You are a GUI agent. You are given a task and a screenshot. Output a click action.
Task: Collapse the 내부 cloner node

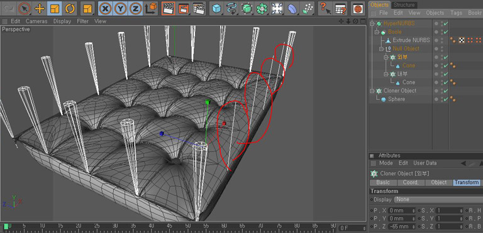point(386,74)
